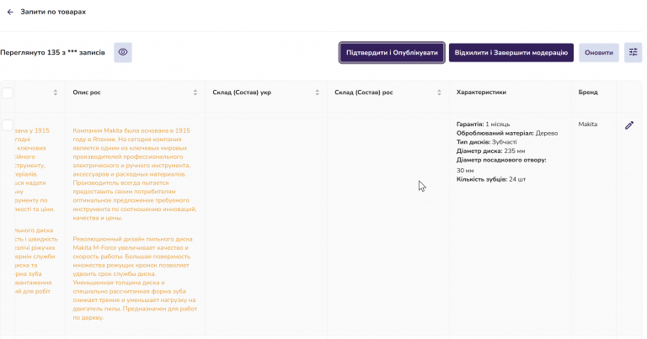Sort by Склад (Состав) укр column arrows
The height and width of the screenshot is (339, 647).
[x=318, y=93]
